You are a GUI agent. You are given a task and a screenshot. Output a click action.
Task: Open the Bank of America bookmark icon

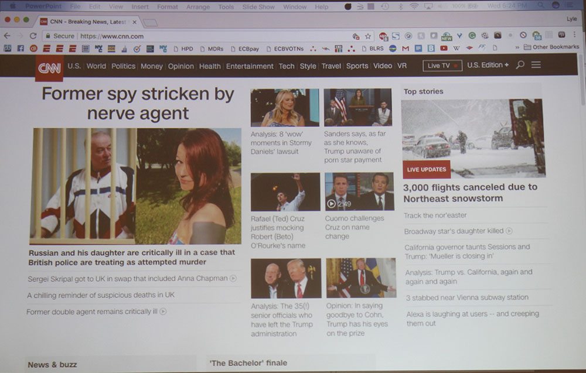pyautogui.click(x=469, y=48)
